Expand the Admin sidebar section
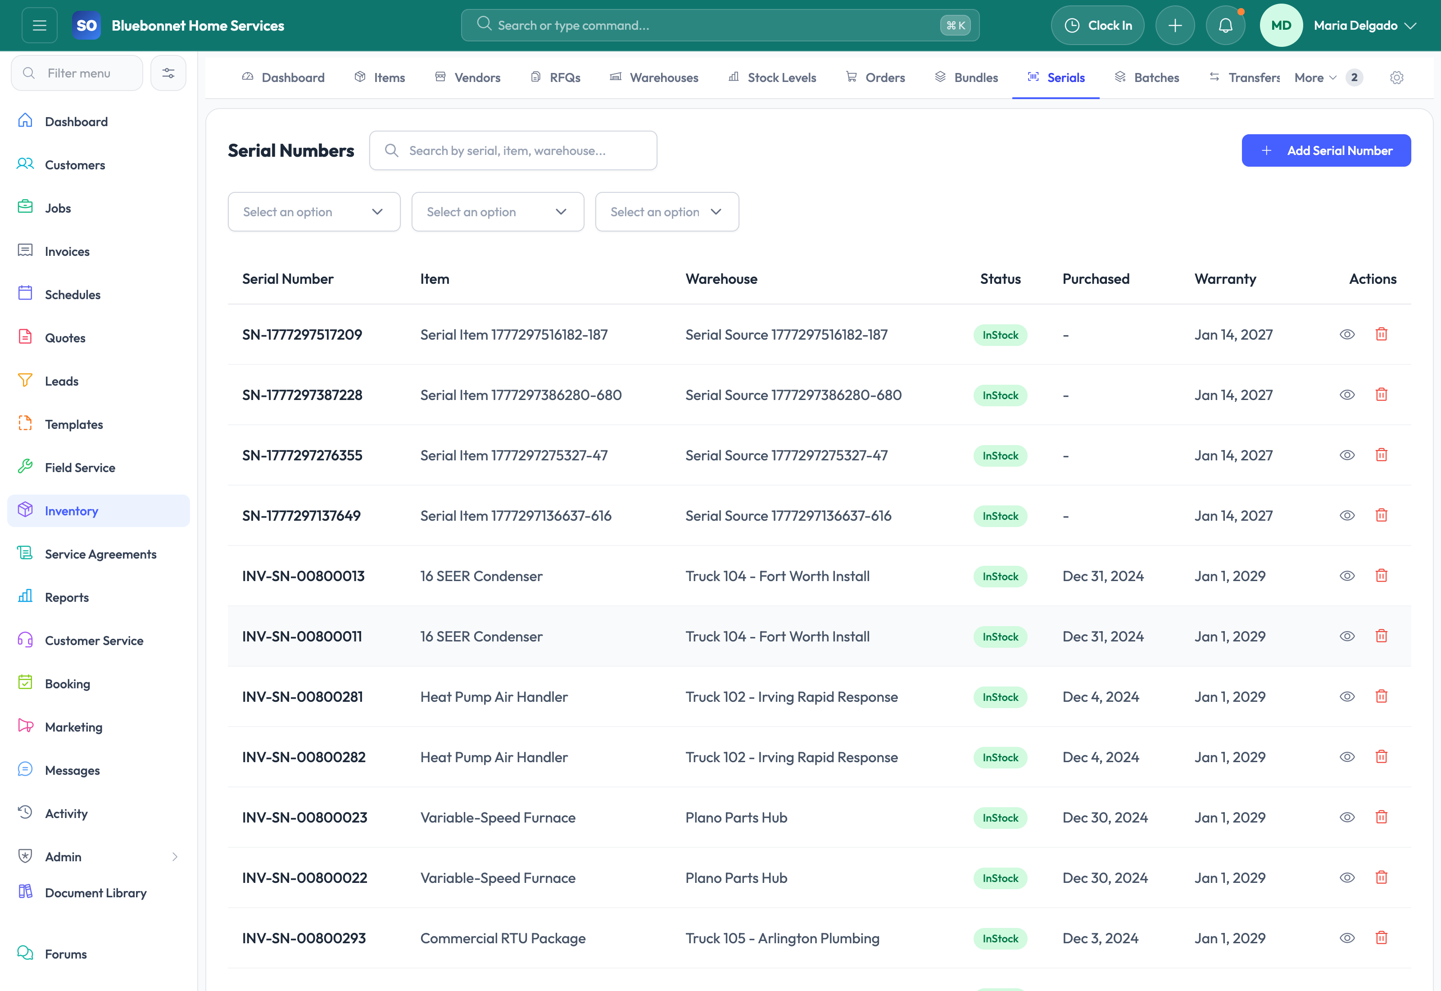 click(99, 856)
